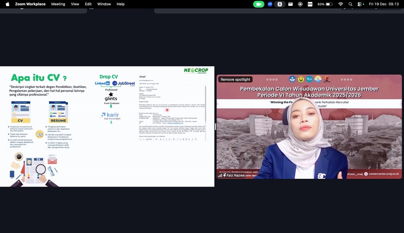Click the battery status icon
Viewport: 404px width, 233px height.
click(x=329, y=4)
